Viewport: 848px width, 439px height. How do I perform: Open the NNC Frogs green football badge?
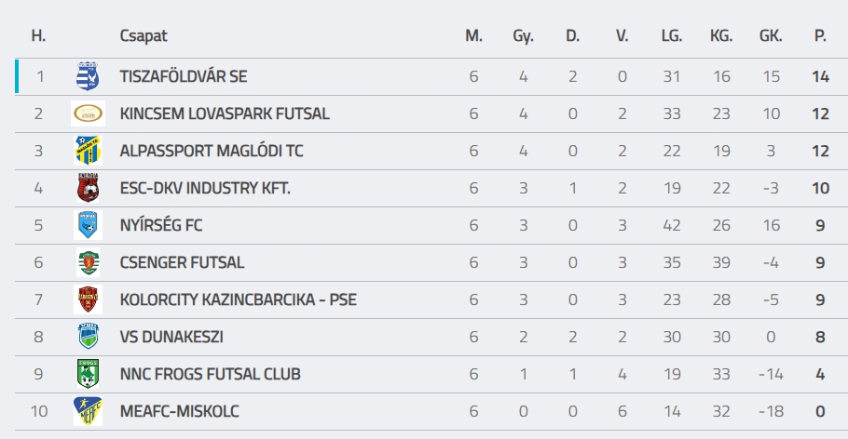click(88, 374)
